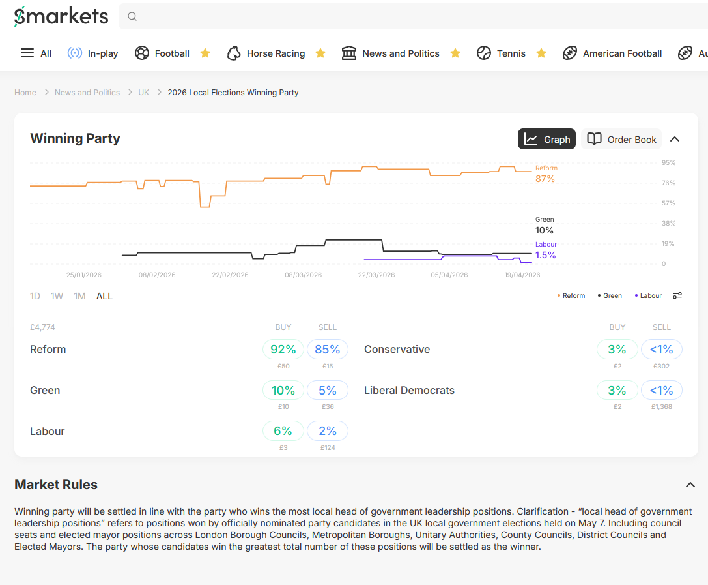Viewport: 708px width, 585px height.
Task: Click the In-play live icon
Action: [x=75, y=53]
